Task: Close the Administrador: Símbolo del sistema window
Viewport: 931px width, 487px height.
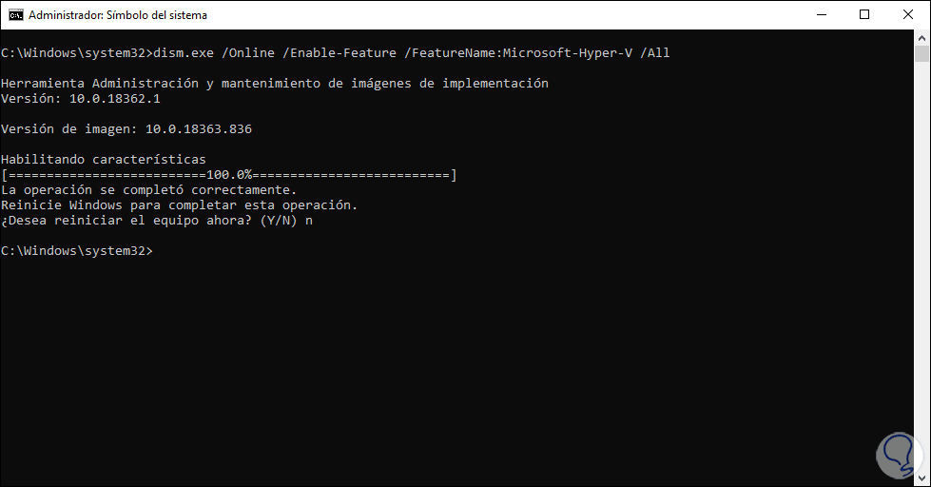Action: coord(907,15)
